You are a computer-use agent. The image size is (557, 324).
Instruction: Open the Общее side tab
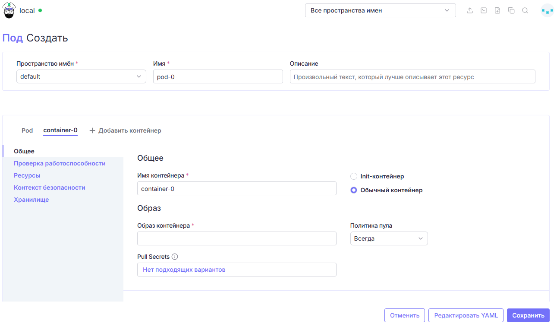tap(63, 151)
